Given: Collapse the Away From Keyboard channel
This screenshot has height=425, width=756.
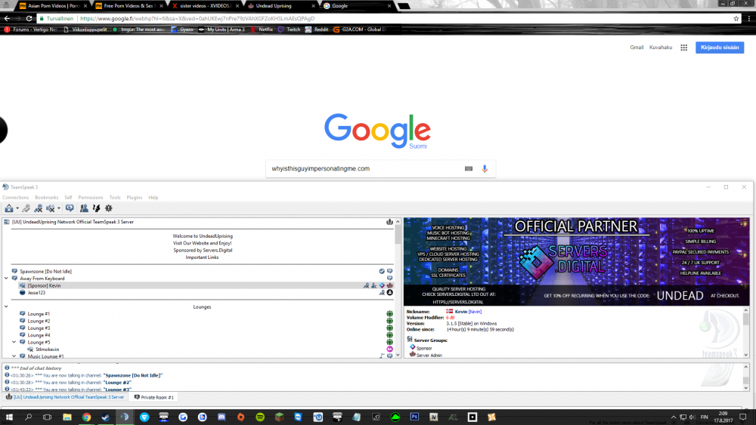Looking at the screenshot, I should click(6, 278).
